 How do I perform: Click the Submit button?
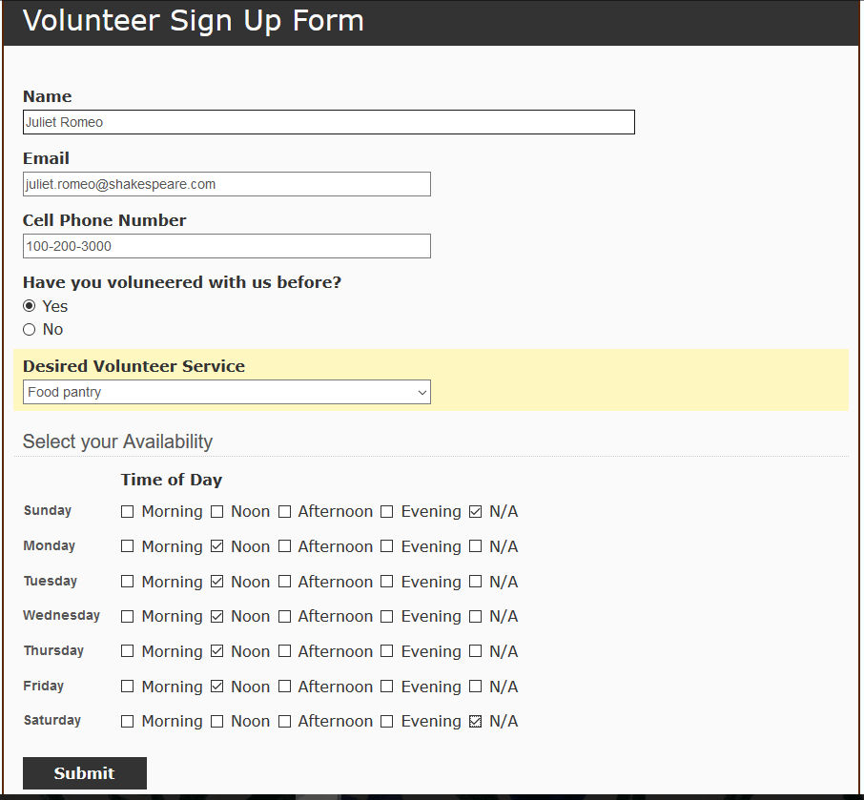point(84,773)
